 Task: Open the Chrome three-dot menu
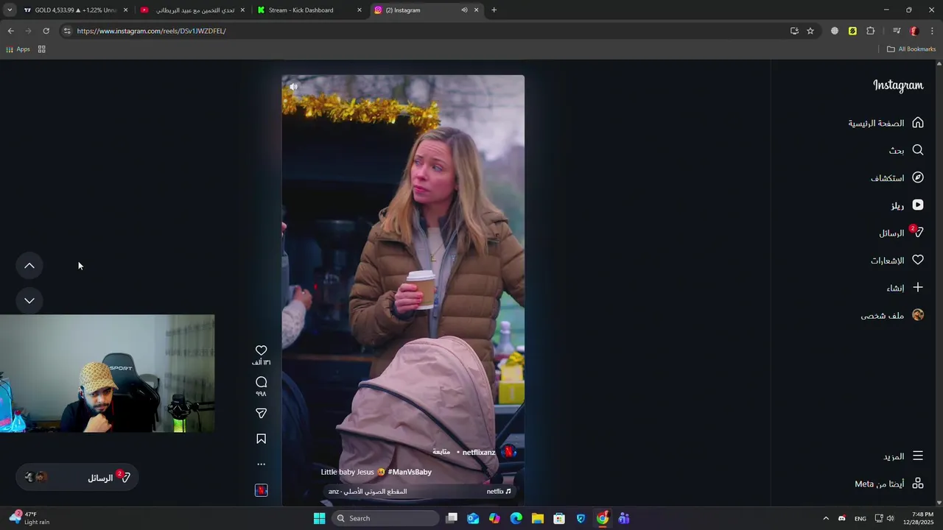(932, 31)
